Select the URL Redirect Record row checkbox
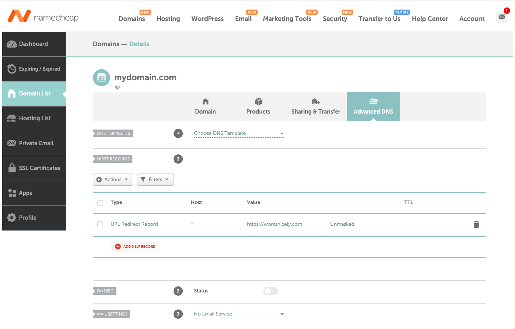This screenshot has height=329, width=515. coord(100,224)
